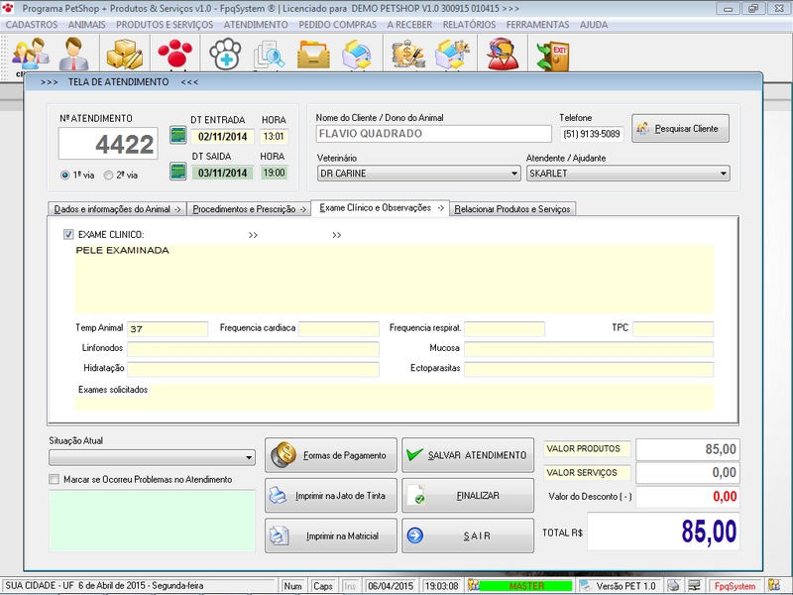Image resolution: width=793 pixels, height=595 pixels.
Task: Open the file drawer toolbar icon
Action: pos(314,54)
